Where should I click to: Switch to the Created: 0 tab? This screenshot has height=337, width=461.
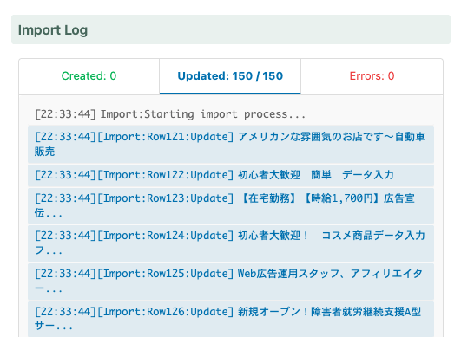click(89, 76)
